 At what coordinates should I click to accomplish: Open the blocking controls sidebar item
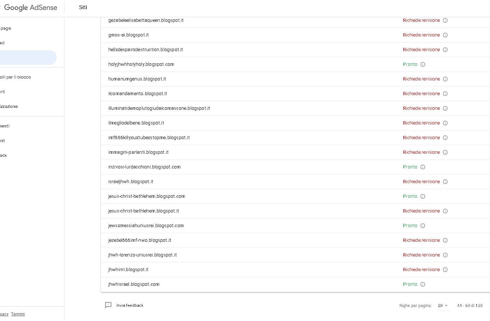[16, 77]
